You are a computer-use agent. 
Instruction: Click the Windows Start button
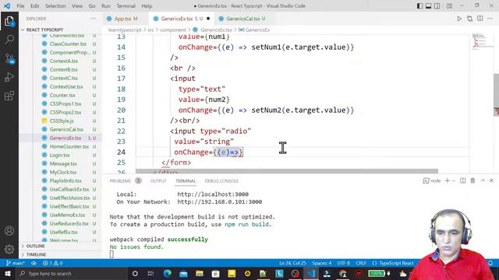click(7, 273)
